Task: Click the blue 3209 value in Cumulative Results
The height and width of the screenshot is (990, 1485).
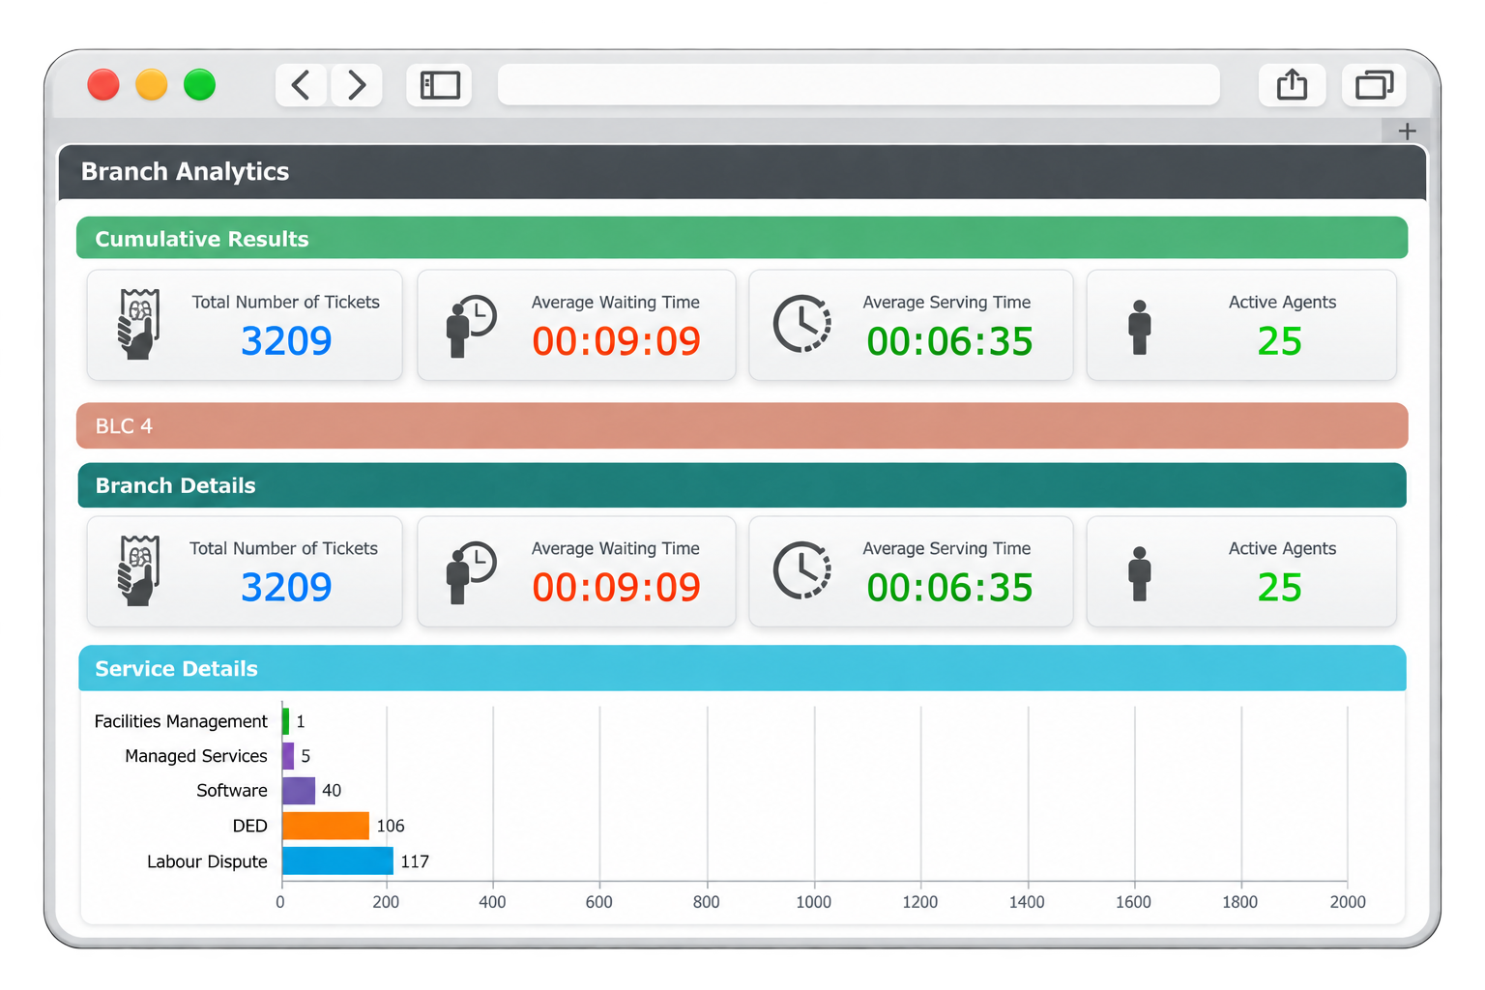Action: tap(286, 341)
